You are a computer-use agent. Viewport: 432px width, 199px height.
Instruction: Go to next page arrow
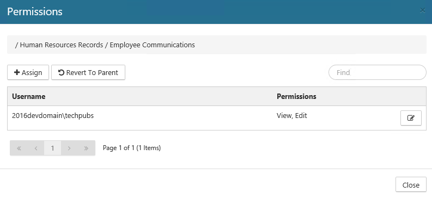pyautogui.click(x=69, y=148)
